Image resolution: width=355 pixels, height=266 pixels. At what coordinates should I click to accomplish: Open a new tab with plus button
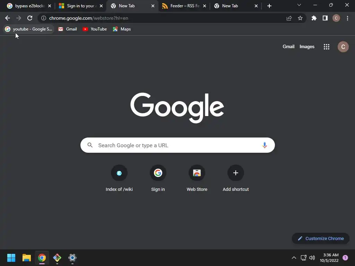click(x=269, y=6)
